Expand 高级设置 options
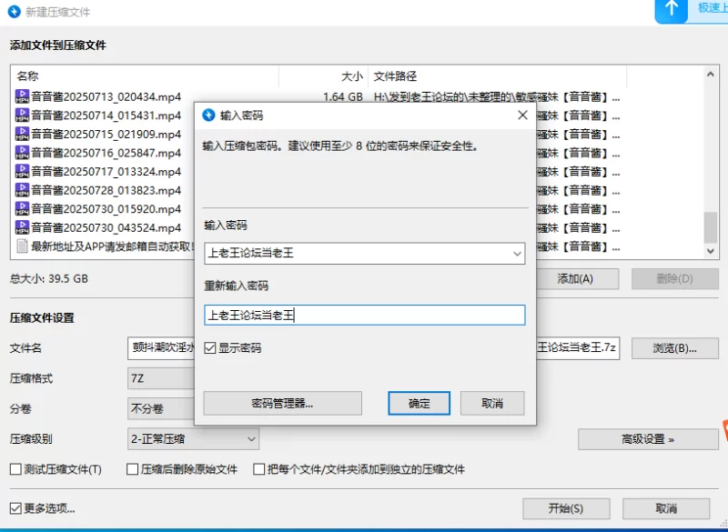Viewport: 728px width, 532px height. click(x=648, y=438)
